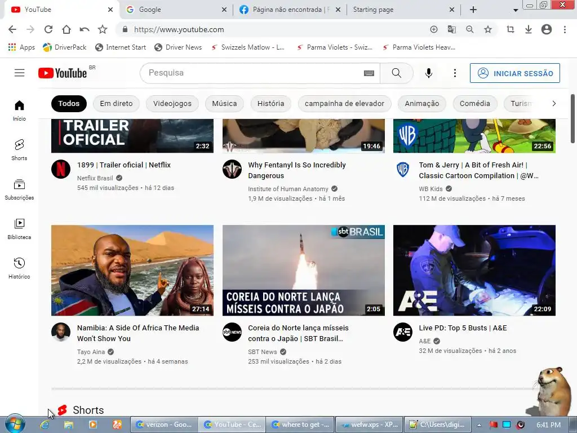This screenshot has height=433, width=577.
Task: Open a new browser tab
Action: [473, 10]
